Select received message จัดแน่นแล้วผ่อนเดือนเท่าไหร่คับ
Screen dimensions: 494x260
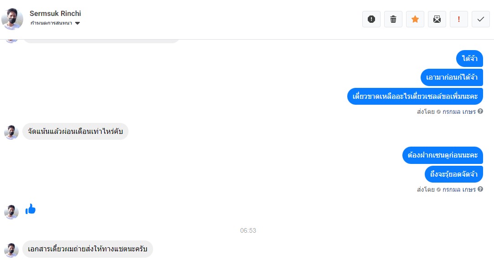click(x=75, y=131)
